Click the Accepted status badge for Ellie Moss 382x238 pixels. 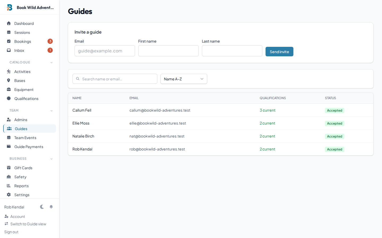coord(335,123)
